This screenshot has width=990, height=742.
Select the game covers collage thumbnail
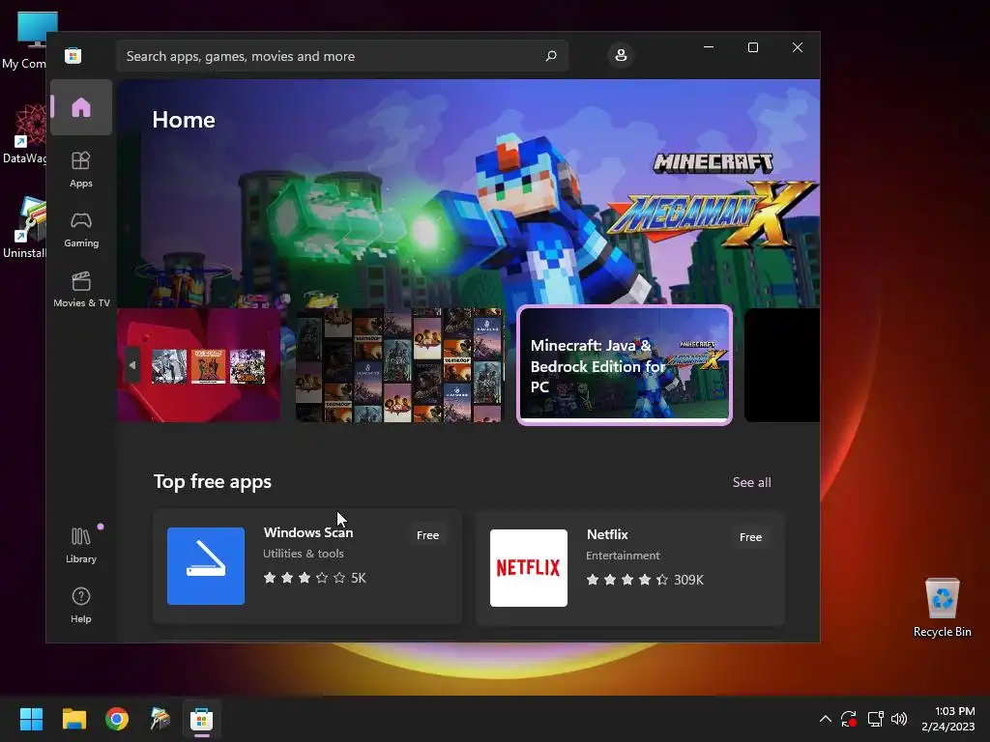pyautogui.click(x=399, y=364)
